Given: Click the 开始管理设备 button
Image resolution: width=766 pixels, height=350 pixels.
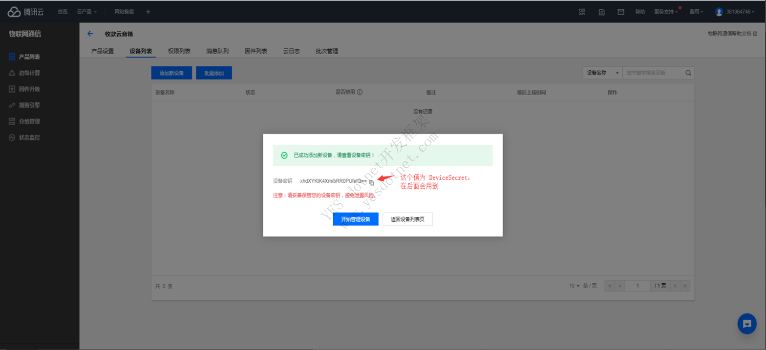Looking at the screenshot, I should click(x=356, y=219).
